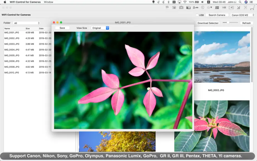This screenshot has height=161, width=257.
Task: Expand the Folder All dropdown
Action: pos(26,23)
